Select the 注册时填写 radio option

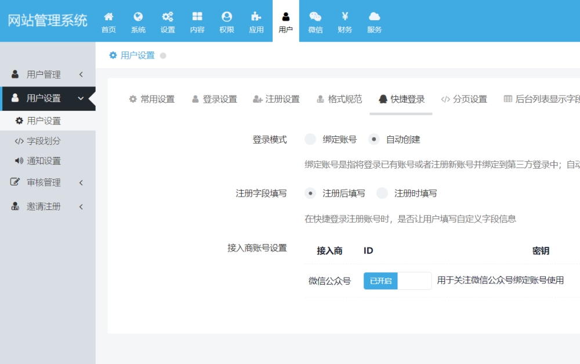(382, 193)
